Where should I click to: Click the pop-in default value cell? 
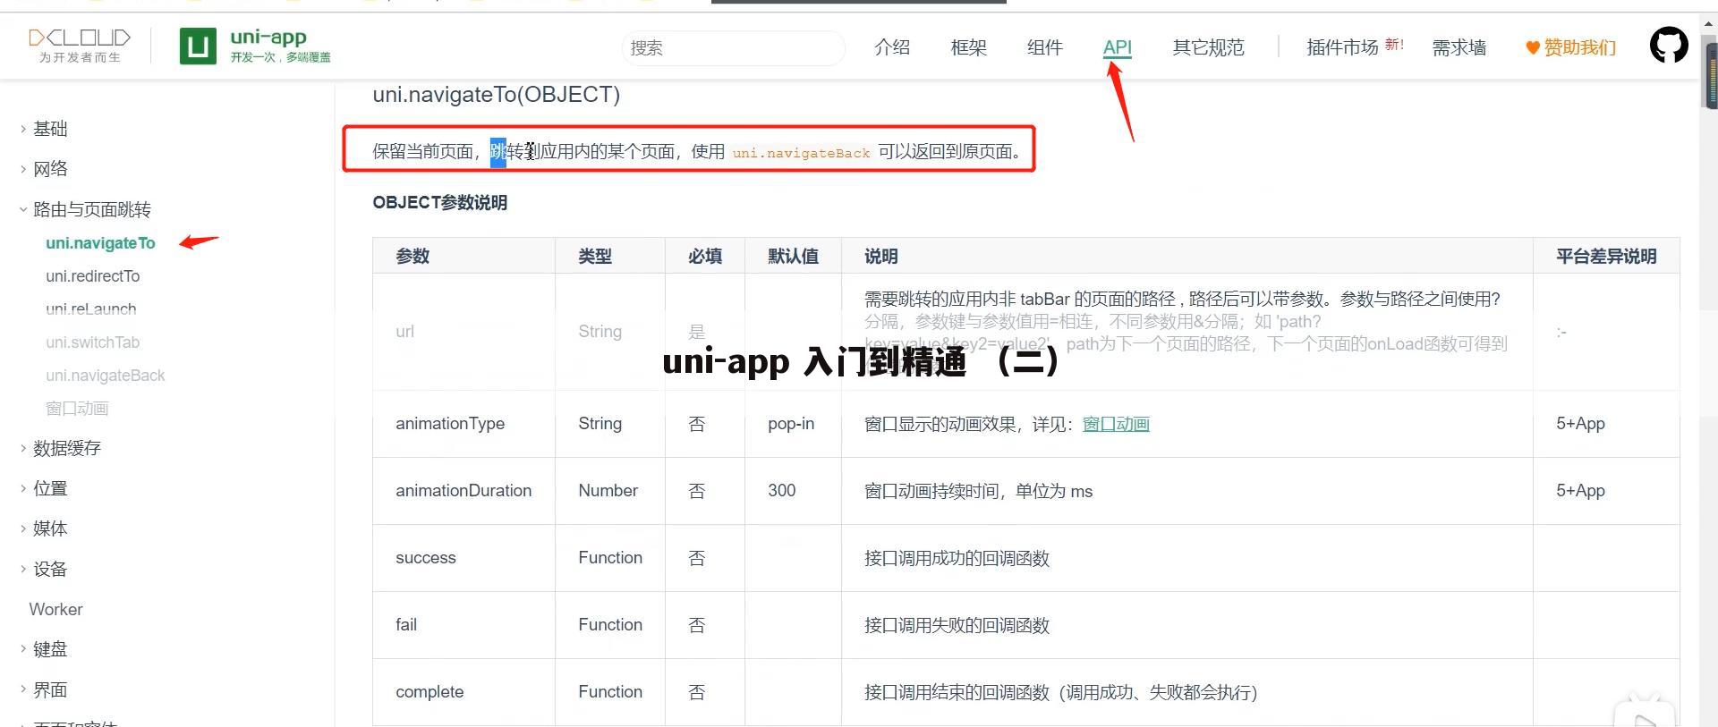[791, 424]
